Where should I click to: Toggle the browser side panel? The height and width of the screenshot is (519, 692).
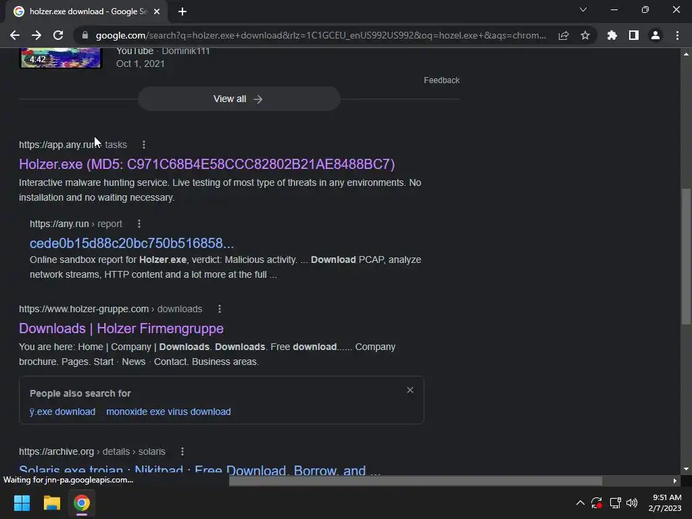pos(634,35)
